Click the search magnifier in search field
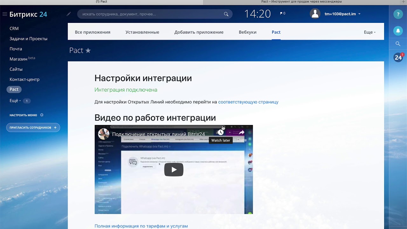The height and width of the screenshot is (229, 407). 226,14
